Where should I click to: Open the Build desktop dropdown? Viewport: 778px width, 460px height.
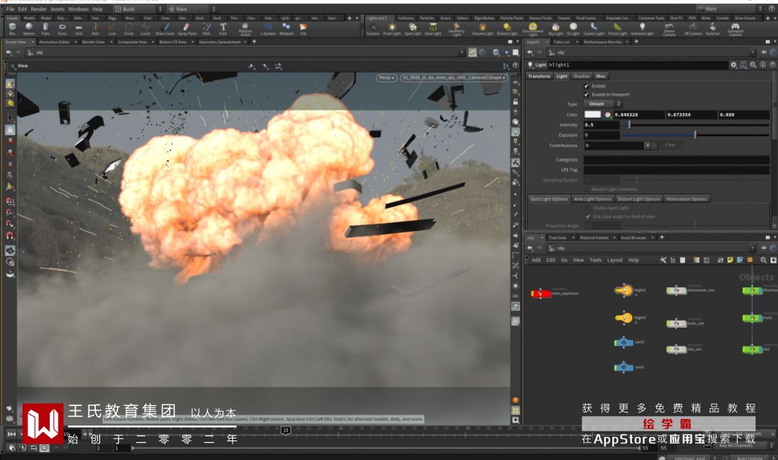[138, 9]
